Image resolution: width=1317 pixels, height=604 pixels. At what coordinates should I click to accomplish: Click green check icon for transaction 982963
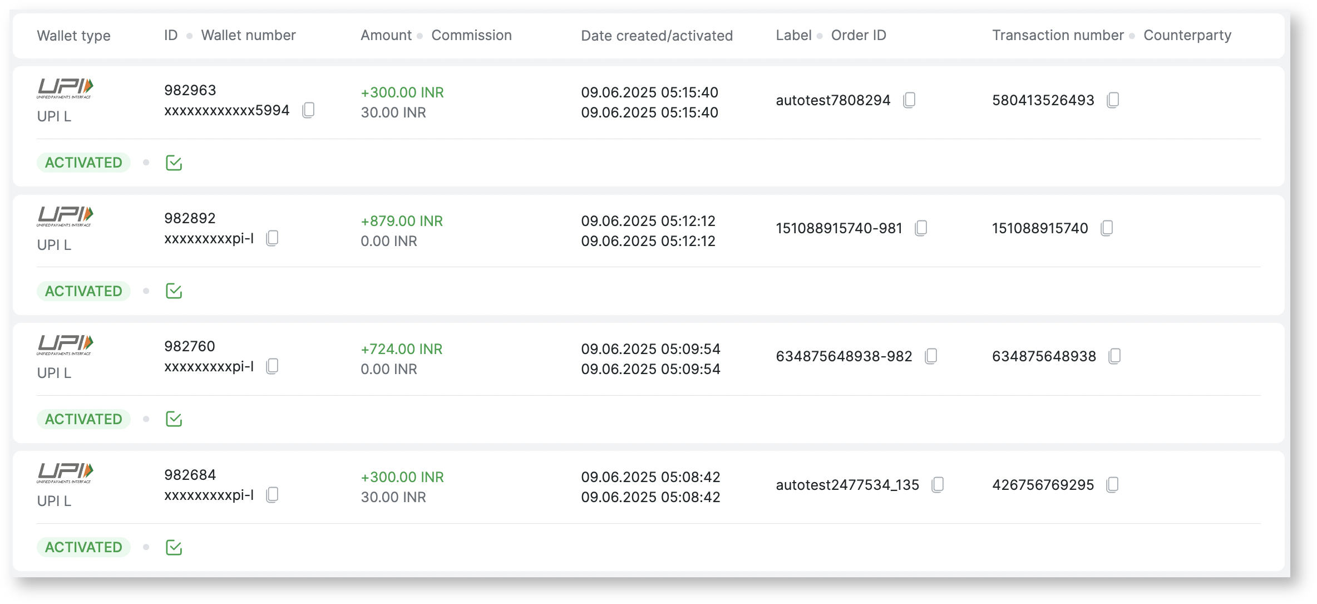tap(174, 163)
